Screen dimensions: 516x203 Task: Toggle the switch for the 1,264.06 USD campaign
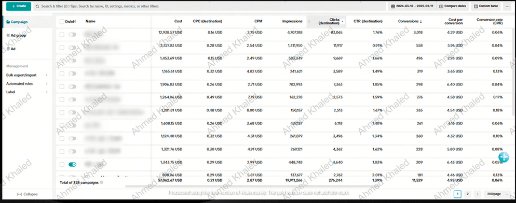click(72, 99)
